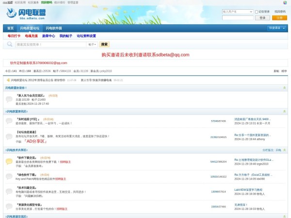This screenshot has height=218, width=291.
Task: Click forum icon beside 实时追踪 [IT区]
Action: coord(9,121)
